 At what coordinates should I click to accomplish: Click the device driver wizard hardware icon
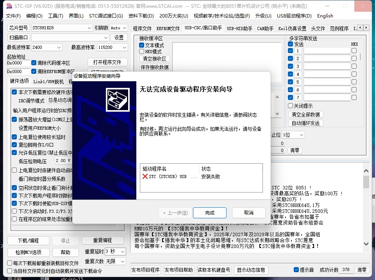[118, 100]
